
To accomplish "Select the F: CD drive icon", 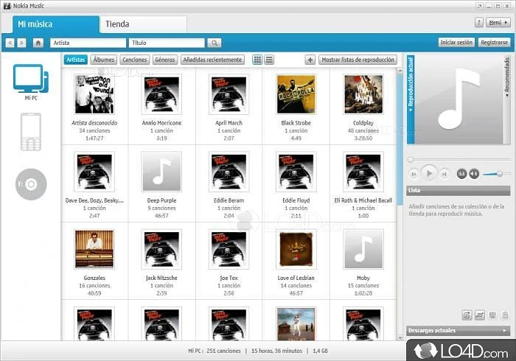I will pos(31,184).
